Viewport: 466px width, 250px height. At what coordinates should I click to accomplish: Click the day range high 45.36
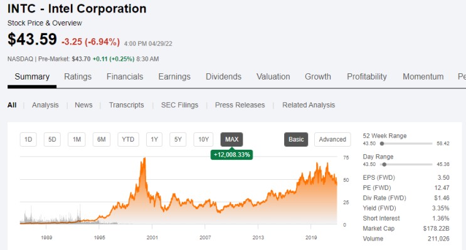[443, 164]
